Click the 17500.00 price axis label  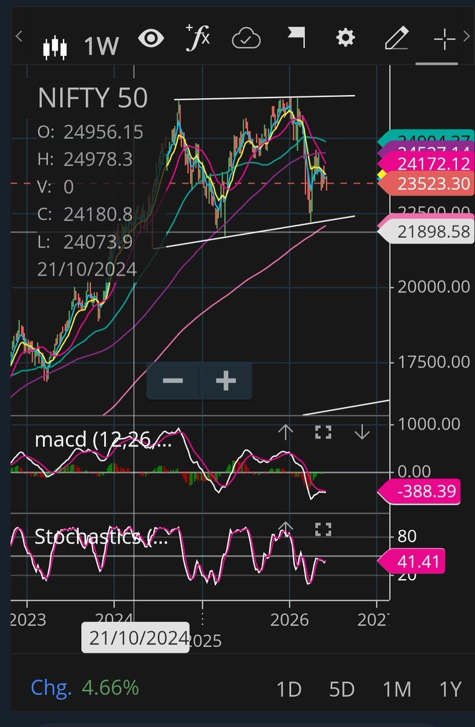pyautogui.click(x=434, y=362)
